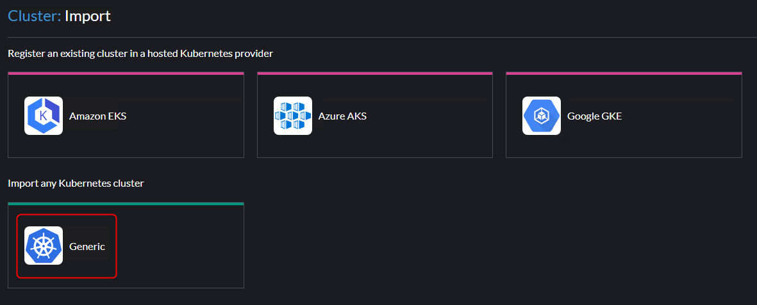The image size is (757, 305).
Task: Click the Google GKE hexagon logo icon
Action: pyautogui.click(x=542, y=116)
